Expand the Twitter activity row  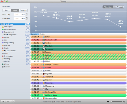41,43
